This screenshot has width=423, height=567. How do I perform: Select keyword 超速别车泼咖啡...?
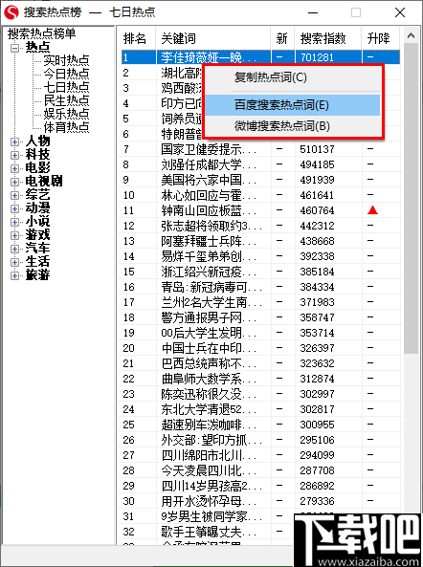coord(209,425)
